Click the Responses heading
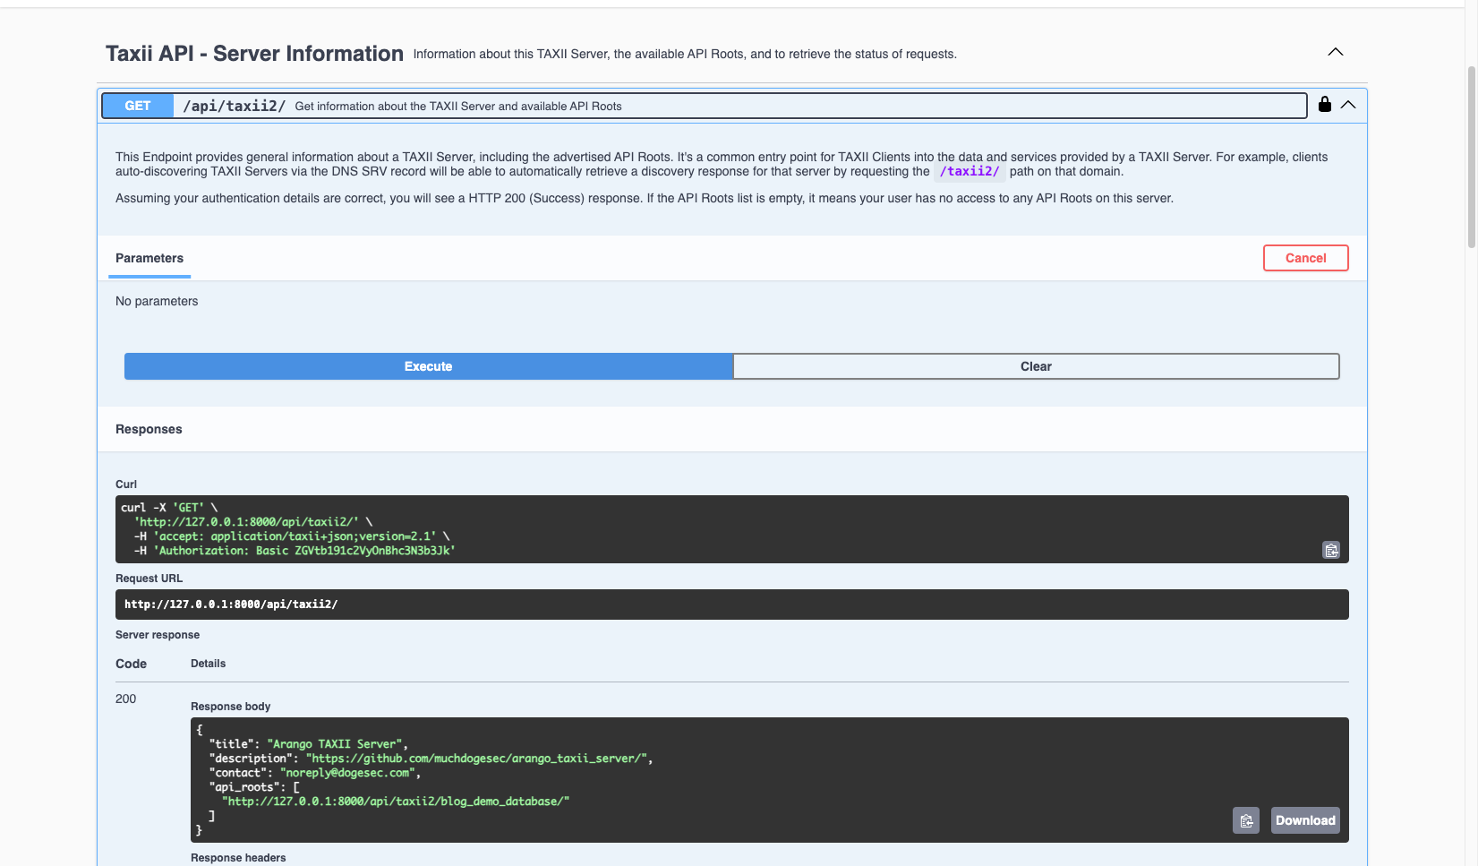Image resolution: width=1478 pixels, height=866 pixels. [149, 429]
